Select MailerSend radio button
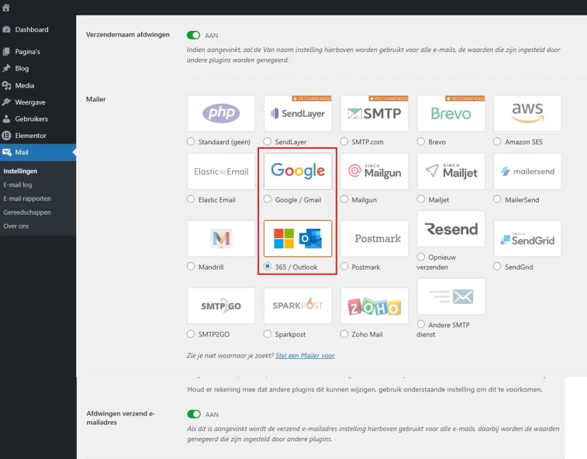 pyautogui.click(x=497, y=199)
